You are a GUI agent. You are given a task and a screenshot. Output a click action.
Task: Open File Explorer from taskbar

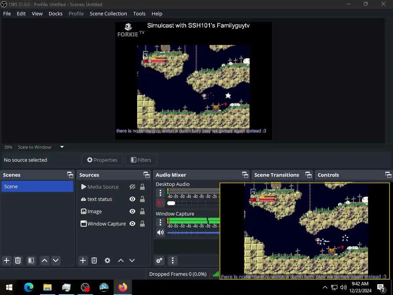click(47, 287)
